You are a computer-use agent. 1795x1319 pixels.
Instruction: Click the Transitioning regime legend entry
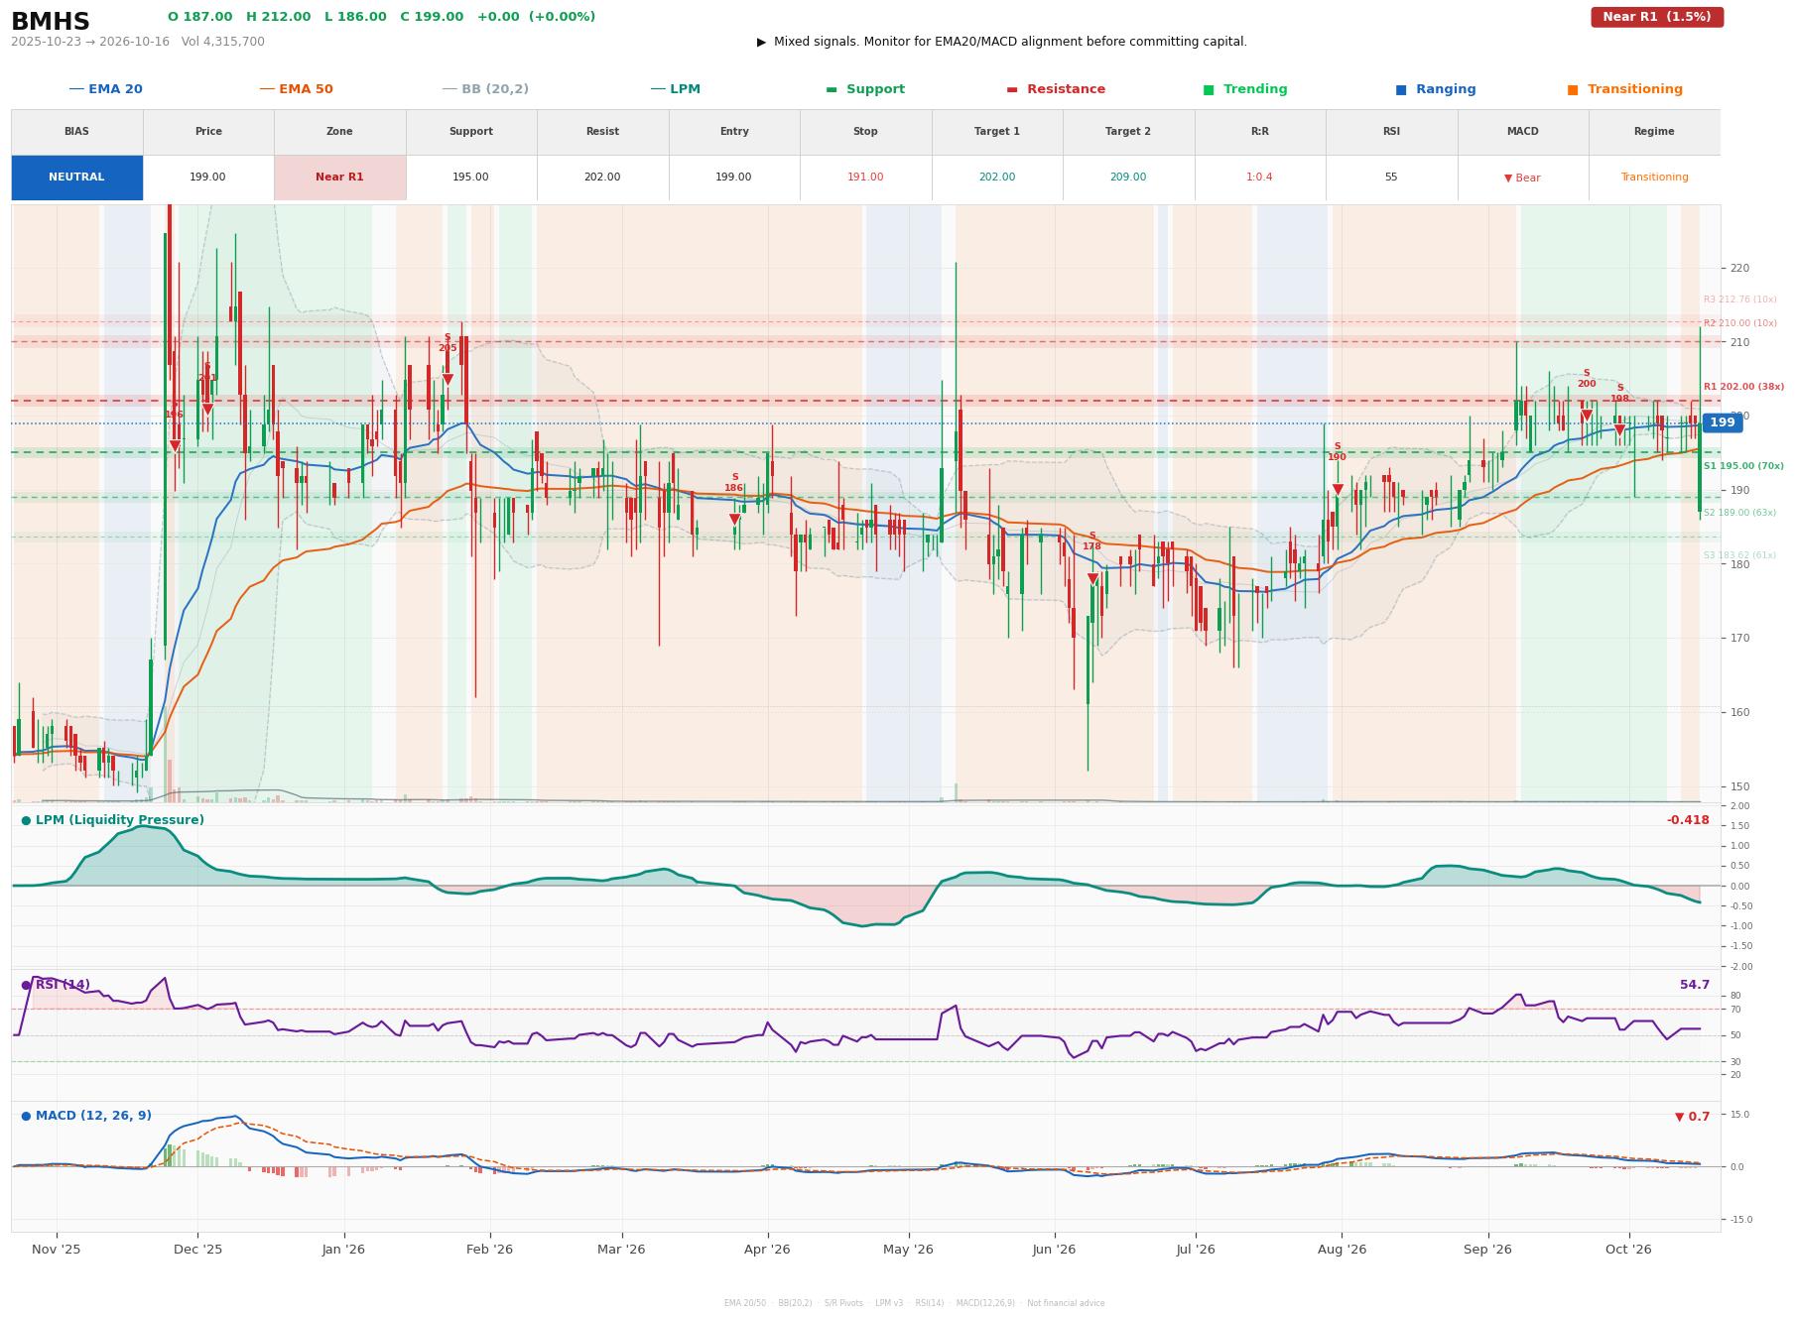pyautogui.click(x=1625, y=89)
